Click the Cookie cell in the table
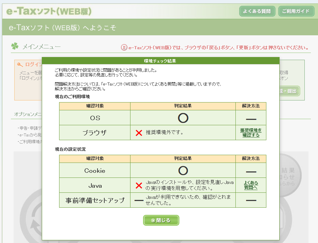This screenshot has height=243, width=318. 95,170
